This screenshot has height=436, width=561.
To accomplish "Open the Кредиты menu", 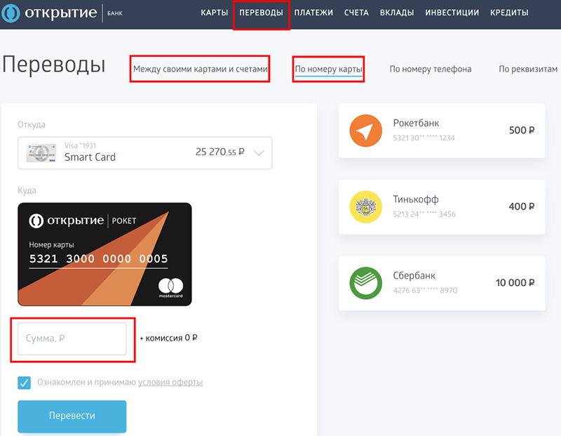I will [509, 13].
